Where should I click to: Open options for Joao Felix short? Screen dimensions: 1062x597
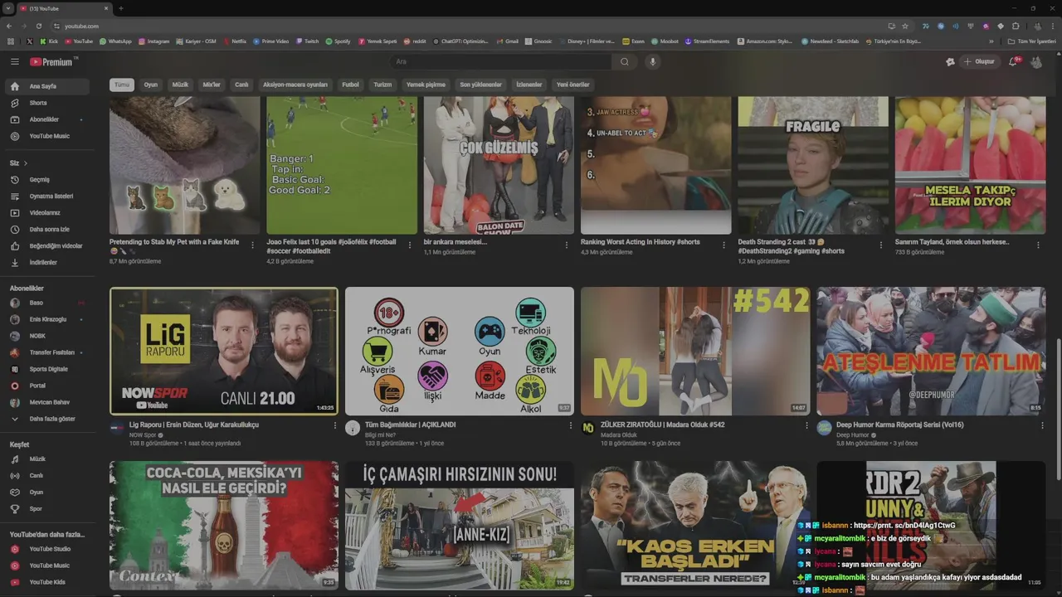(410, 245)
